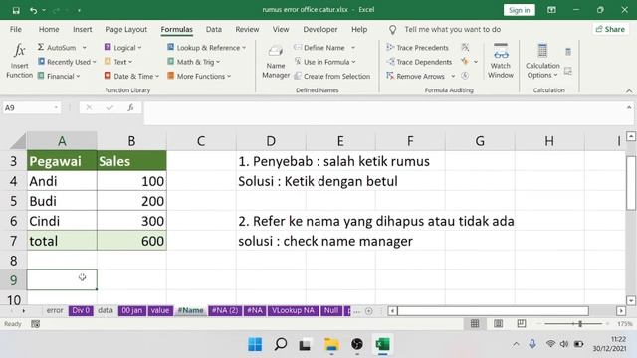The width and height of the screenshot is (637, 358).
Task: Click the Calculate Sheet icon
Action: [x=568, y=71]
